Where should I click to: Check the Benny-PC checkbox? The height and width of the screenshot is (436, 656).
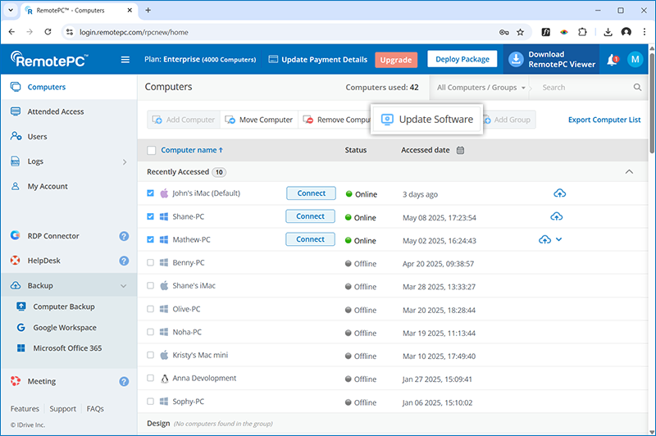tap(150, 263)
